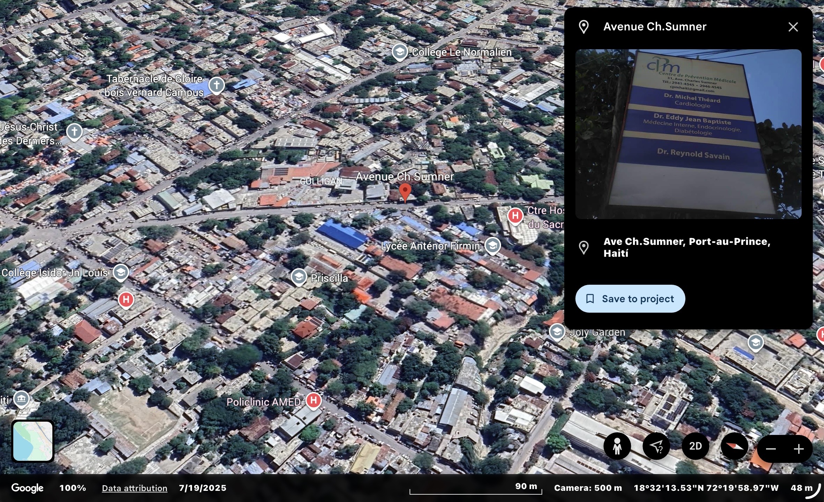Close the Avenue Ch.Sumner info card

[793, 27]
